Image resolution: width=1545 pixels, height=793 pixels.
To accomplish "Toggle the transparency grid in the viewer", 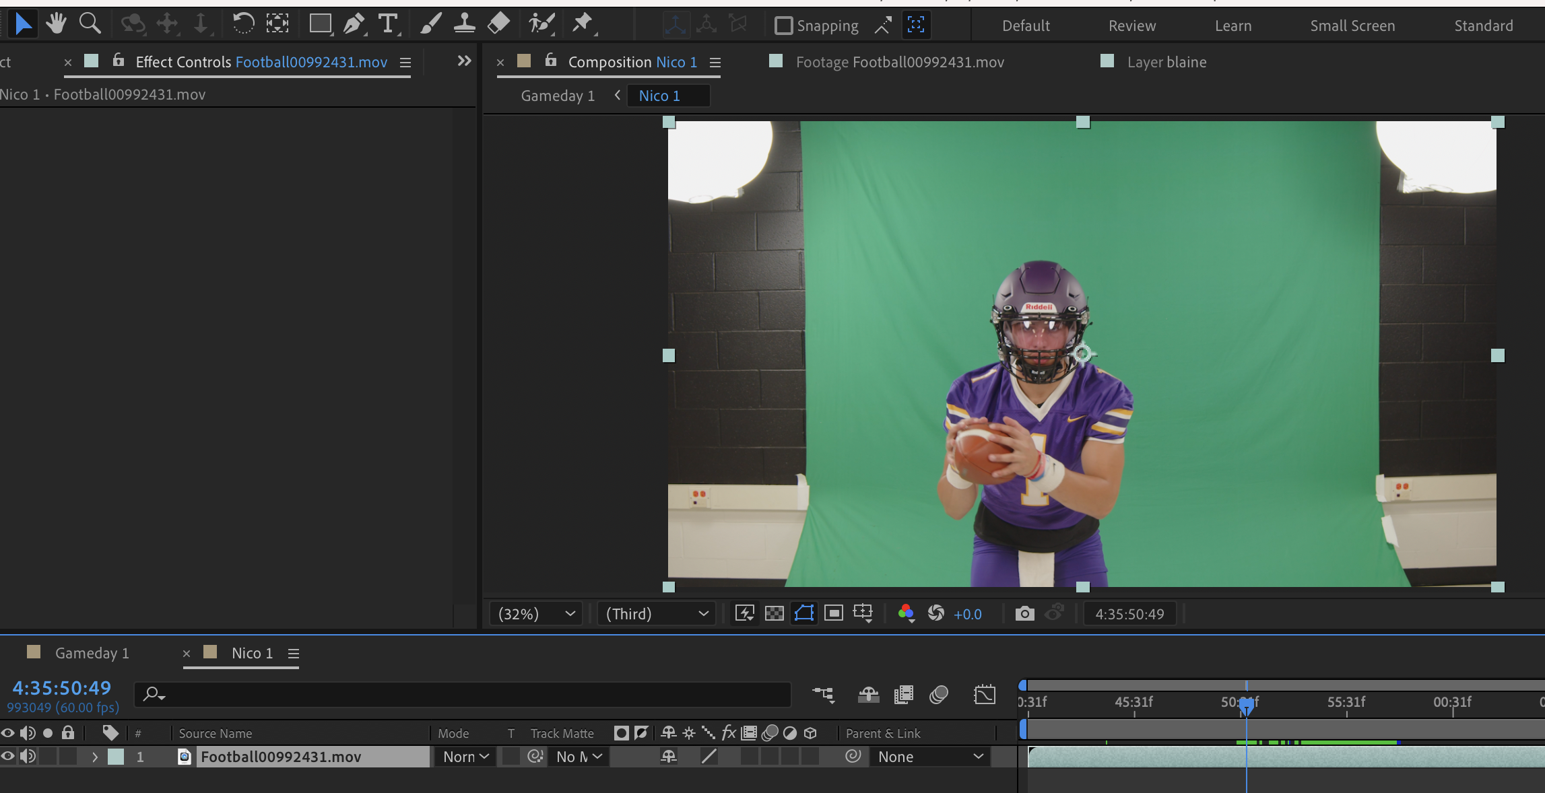I will coord(775,613).
